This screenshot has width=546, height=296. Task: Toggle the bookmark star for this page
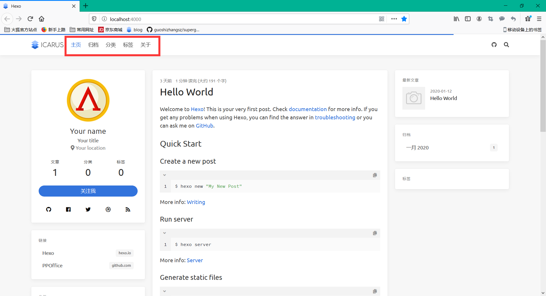point(404,19)
